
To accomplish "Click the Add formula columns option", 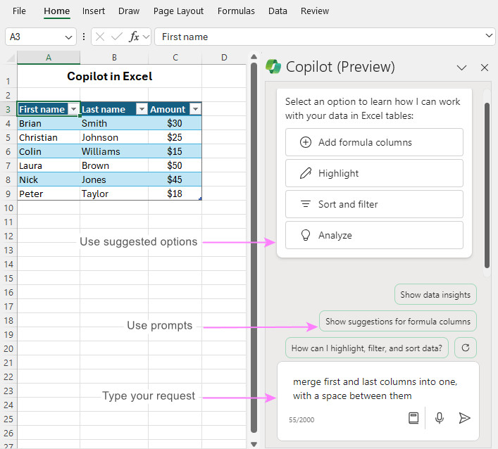I will coord(374,142).
